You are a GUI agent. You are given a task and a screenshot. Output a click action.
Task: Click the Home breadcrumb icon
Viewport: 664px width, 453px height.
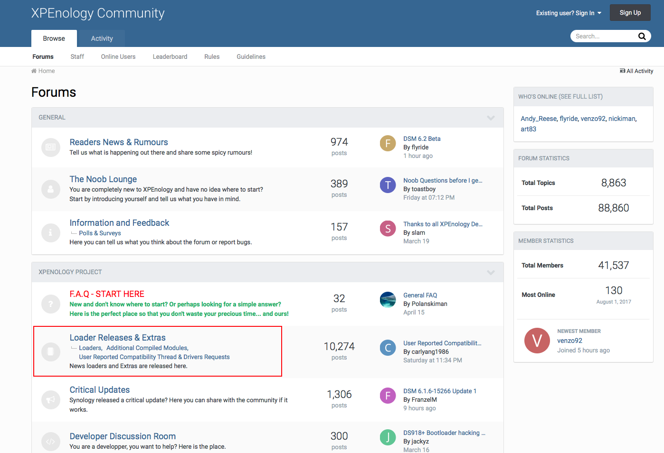click(34, 71)
